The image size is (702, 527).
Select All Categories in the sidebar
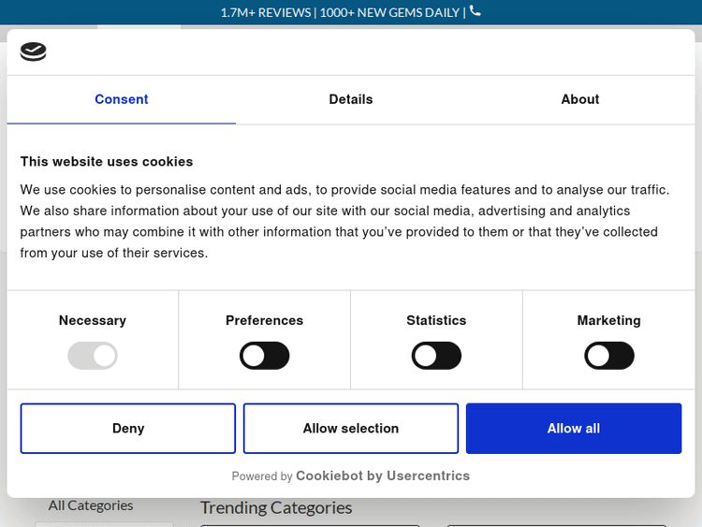pyautogui.click(x=91, y=505)
